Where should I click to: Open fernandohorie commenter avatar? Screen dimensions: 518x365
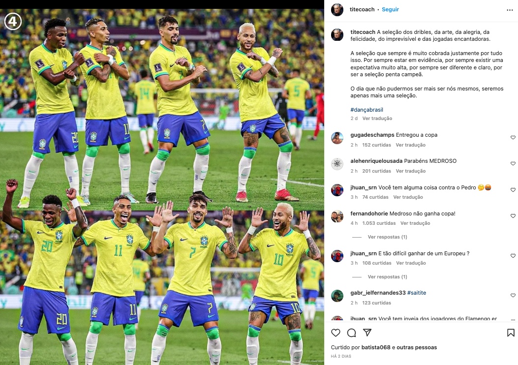tap(337, 216)
